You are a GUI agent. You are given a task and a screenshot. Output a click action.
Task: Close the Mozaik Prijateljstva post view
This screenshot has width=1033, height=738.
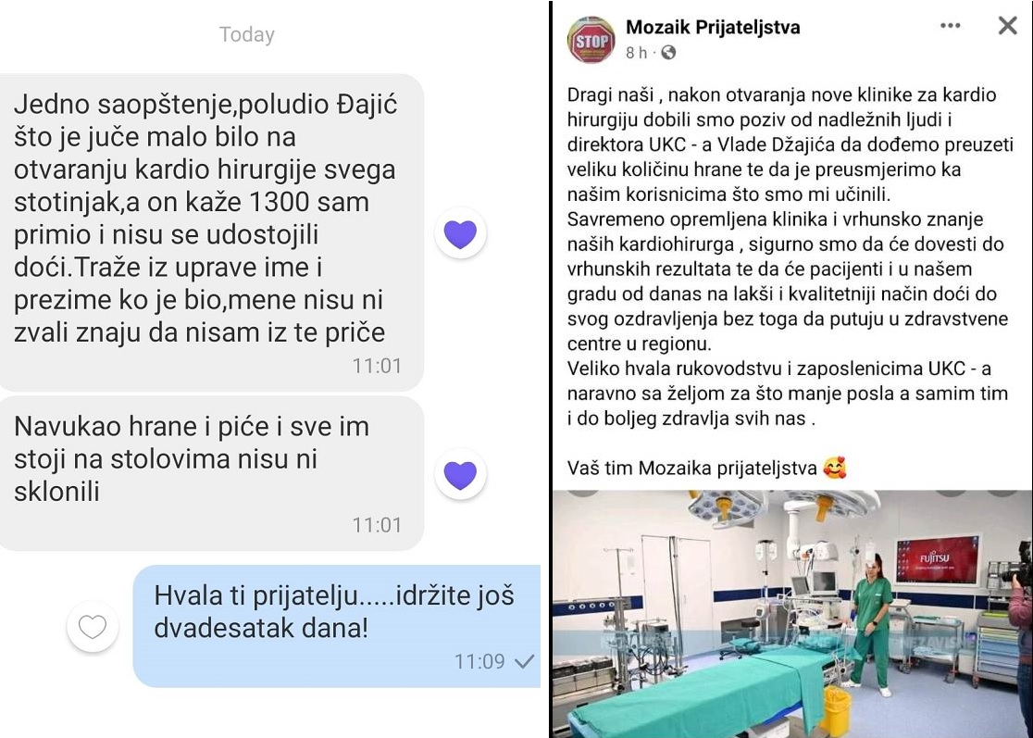(x=1007, y=26)
